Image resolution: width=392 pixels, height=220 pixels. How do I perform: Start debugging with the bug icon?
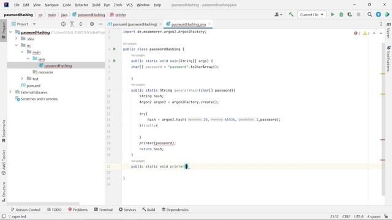coord(341,15)
